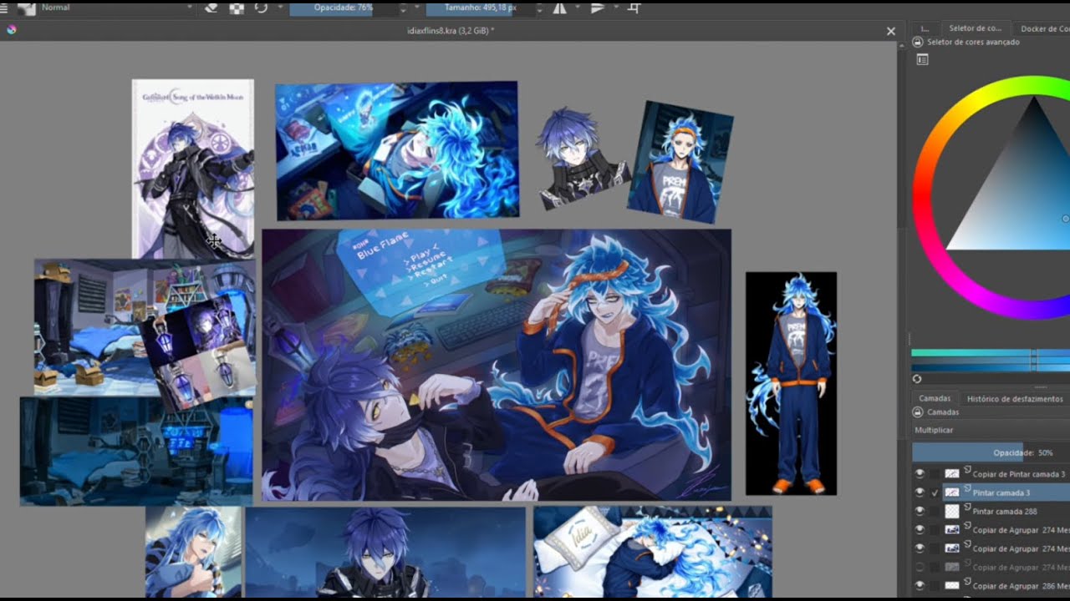Toggle eraser mode in the toolbar
Screen dimensions: 1070x601
click(x=211, y=8)
